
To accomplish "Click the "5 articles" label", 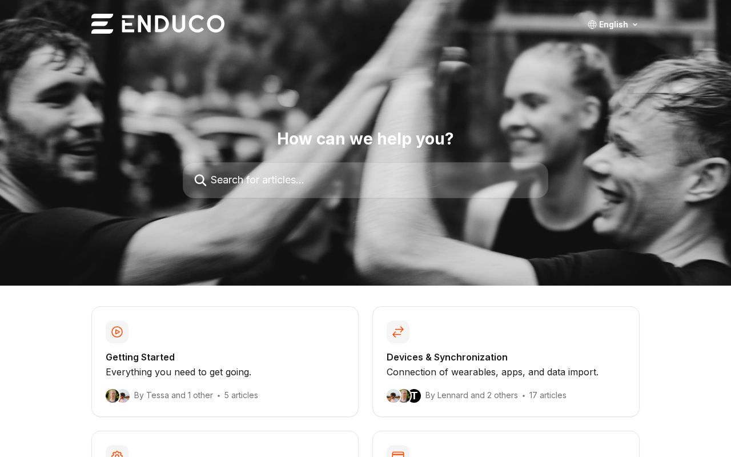I will tap(241, 395).
